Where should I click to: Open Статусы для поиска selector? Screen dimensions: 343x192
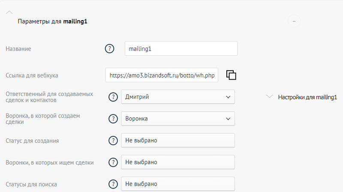coord(178,184)
